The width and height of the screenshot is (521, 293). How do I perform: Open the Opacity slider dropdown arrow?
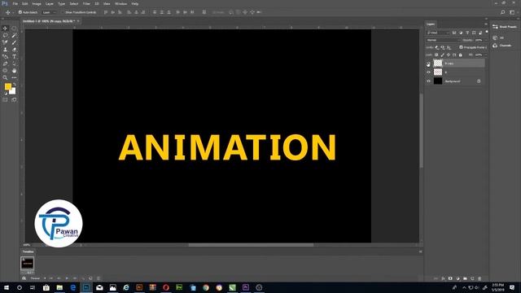tap(486, 40)
